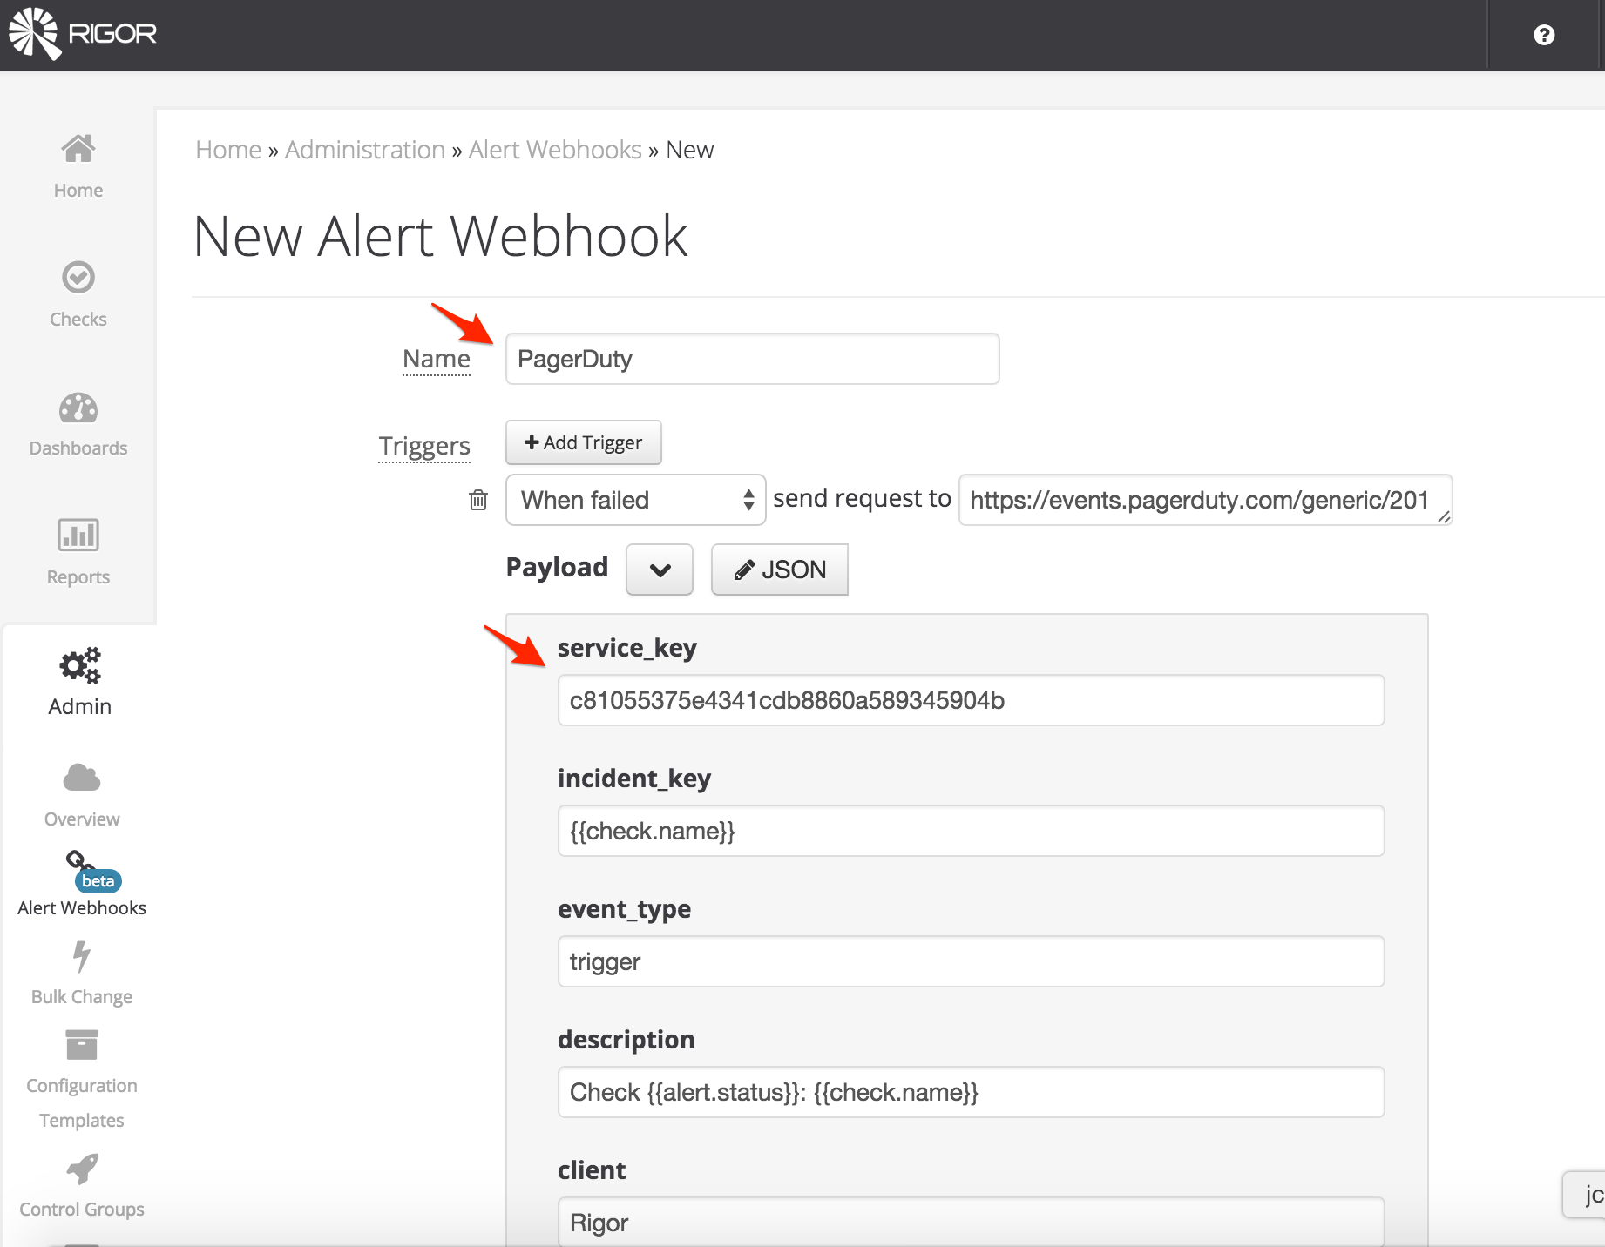Open Dashboards gauge icon in sidebar
The image size is (1605, 1247).
78,408
